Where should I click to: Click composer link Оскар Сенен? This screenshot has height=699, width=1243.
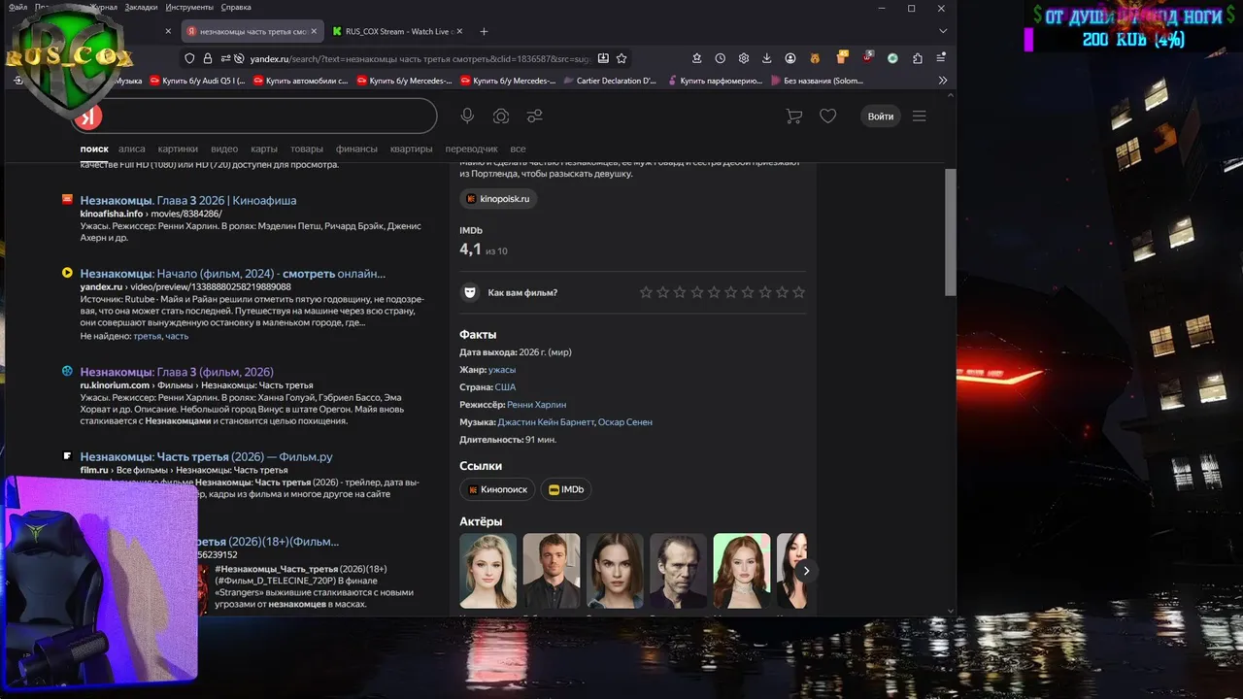pyautogui.click(x=625, y=422)
